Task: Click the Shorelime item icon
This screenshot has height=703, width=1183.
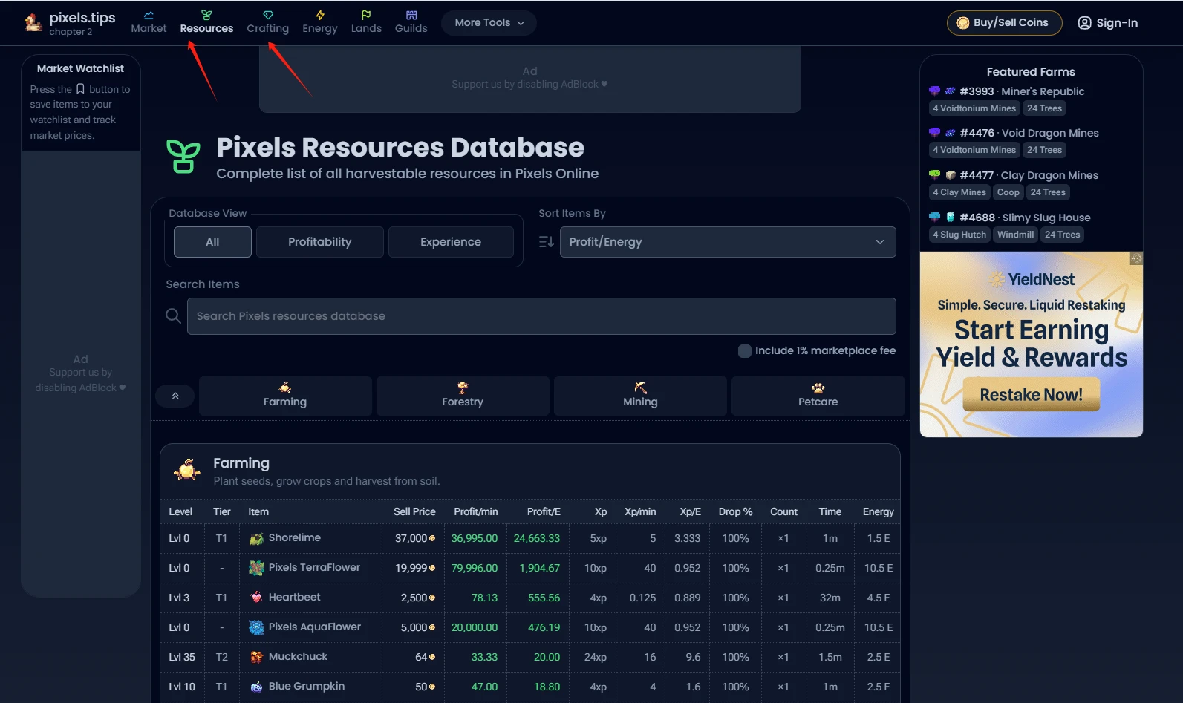Action: click(256, 539)
